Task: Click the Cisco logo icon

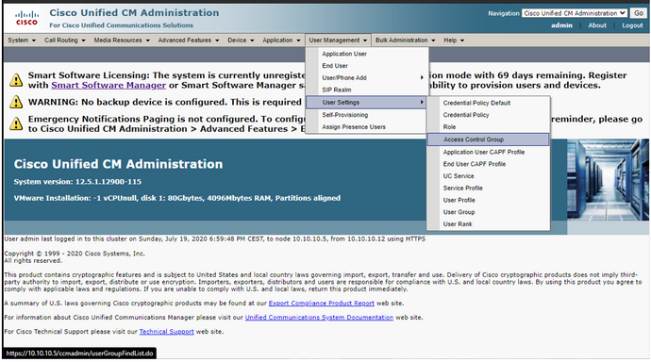Action: pyautogui.click(x=26, y=18)
